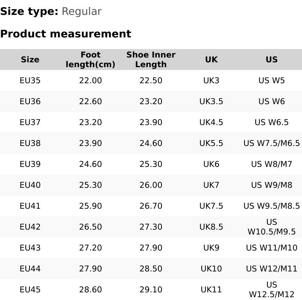Click the Foot length(cm) column header
Screen dimensions: 302x300
91,60
